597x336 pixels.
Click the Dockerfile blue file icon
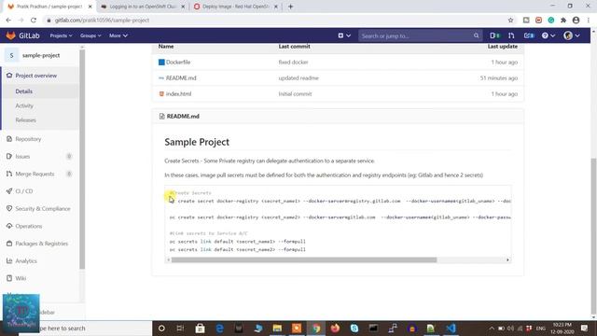coord(161,63)
